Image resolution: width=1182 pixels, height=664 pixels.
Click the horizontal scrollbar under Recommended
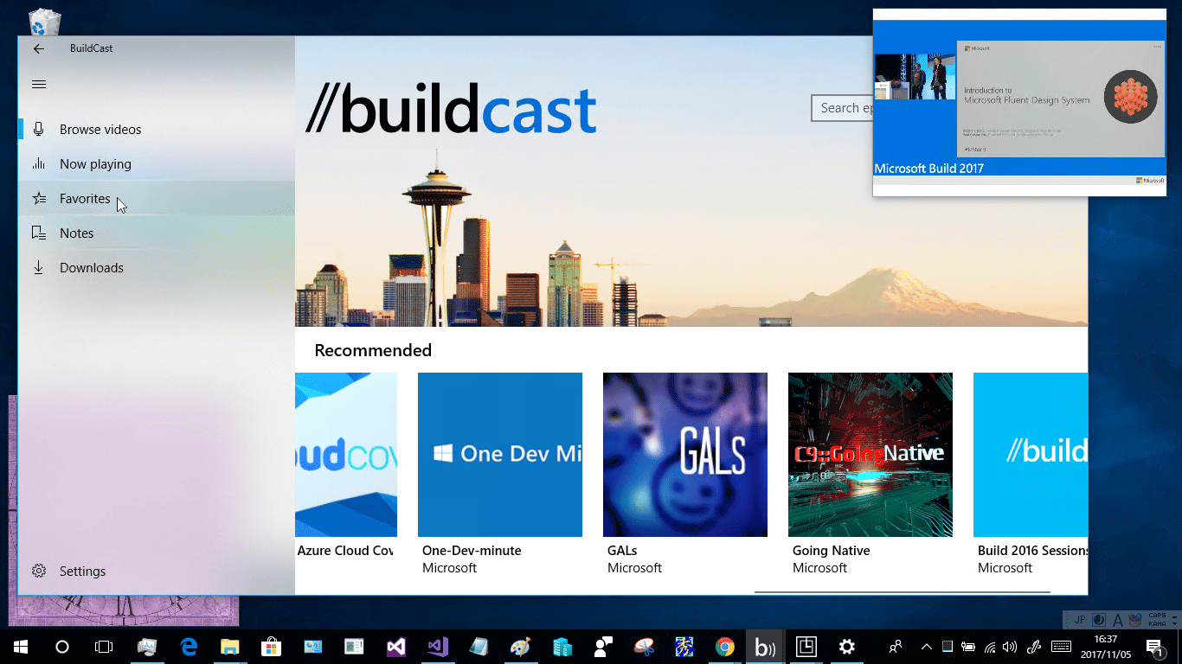[x=903, y=592]
